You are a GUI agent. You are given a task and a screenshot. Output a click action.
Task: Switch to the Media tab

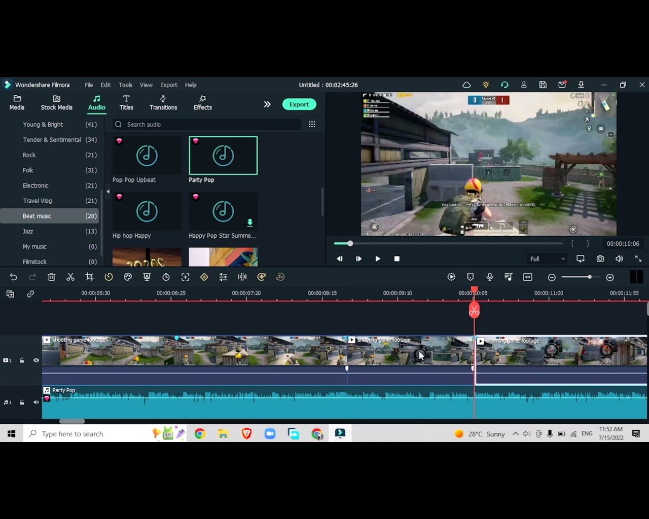point(17,103)
